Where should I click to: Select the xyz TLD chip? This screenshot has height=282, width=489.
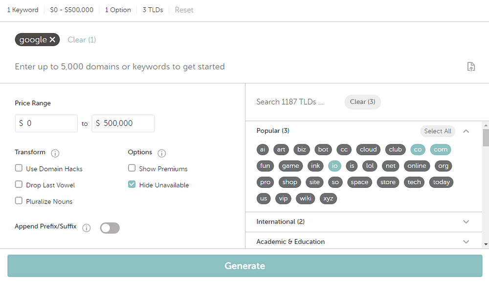(x=328, y=199)
